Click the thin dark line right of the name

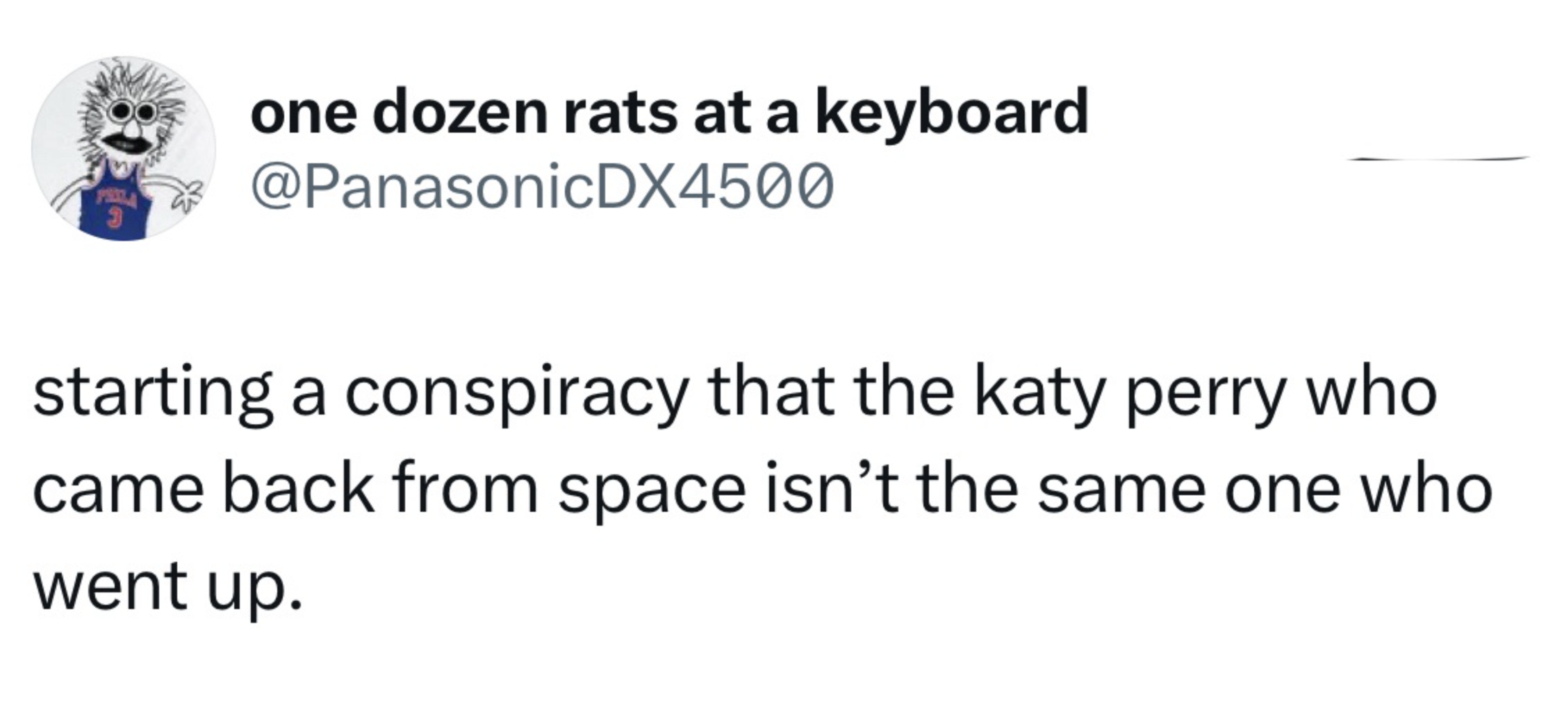(x=1438, y=160)
